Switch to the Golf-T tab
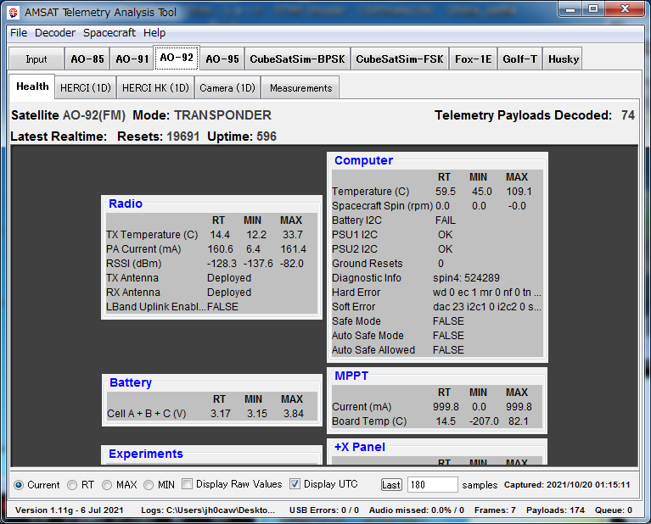This screenshot has width=651, height=524. click(519, 59)
